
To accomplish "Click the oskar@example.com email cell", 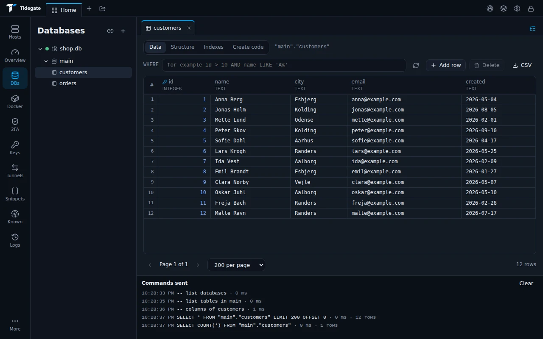I will pos(404,192).
